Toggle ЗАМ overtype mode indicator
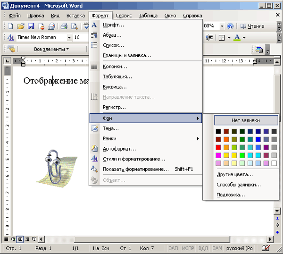The image size is (283, 254). (x=217, y=248)
